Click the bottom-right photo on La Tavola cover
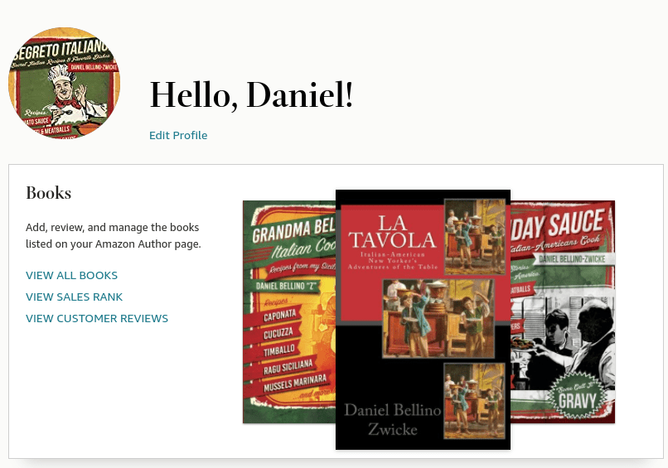 (475, 401)
